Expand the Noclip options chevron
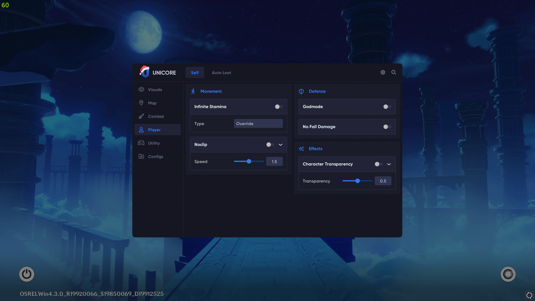The image size is (535, 301). coord(281,144)
